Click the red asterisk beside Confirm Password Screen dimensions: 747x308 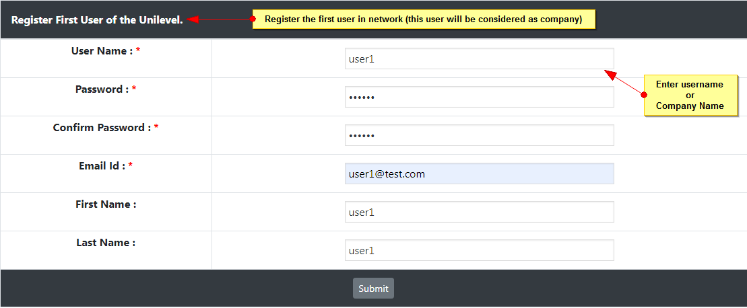(x=156, y=128)
